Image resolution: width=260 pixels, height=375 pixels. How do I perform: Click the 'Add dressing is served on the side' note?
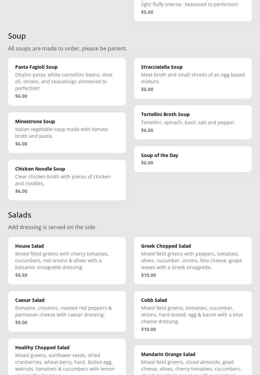click(x=52, y=227)
